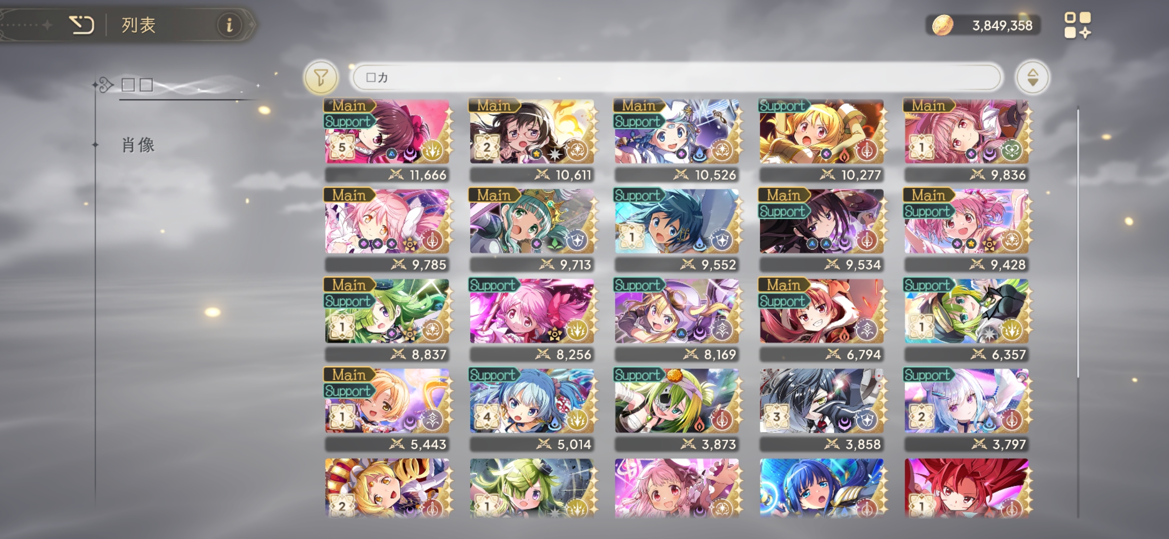Open the info button beside 列表
This screenshot has width=1169, height=539.
click(x=229, y=24)
